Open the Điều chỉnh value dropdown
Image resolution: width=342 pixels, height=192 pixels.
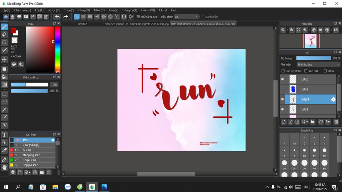pos(186,17)
